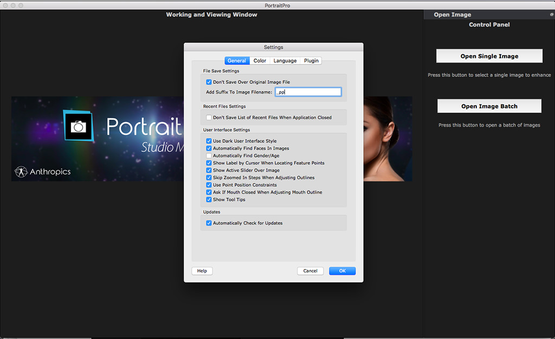This screenshot has width=555, height=339.
Task: Click the Open Single Image button
Action: pos(489,56)
